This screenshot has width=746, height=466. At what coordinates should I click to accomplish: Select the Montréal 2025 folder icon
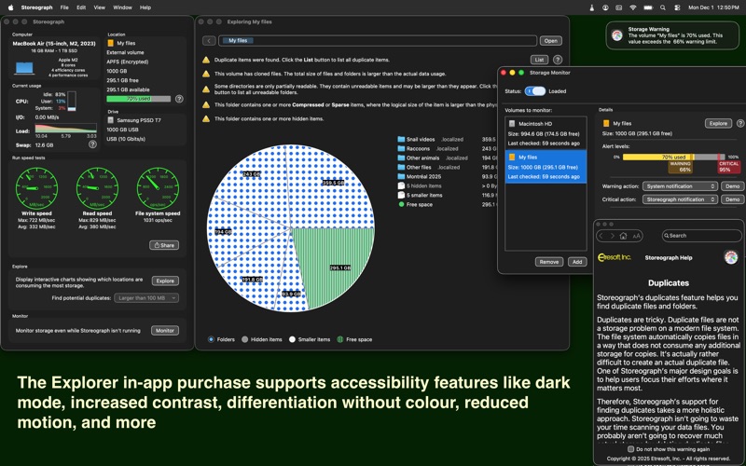[x=401, y=176]
